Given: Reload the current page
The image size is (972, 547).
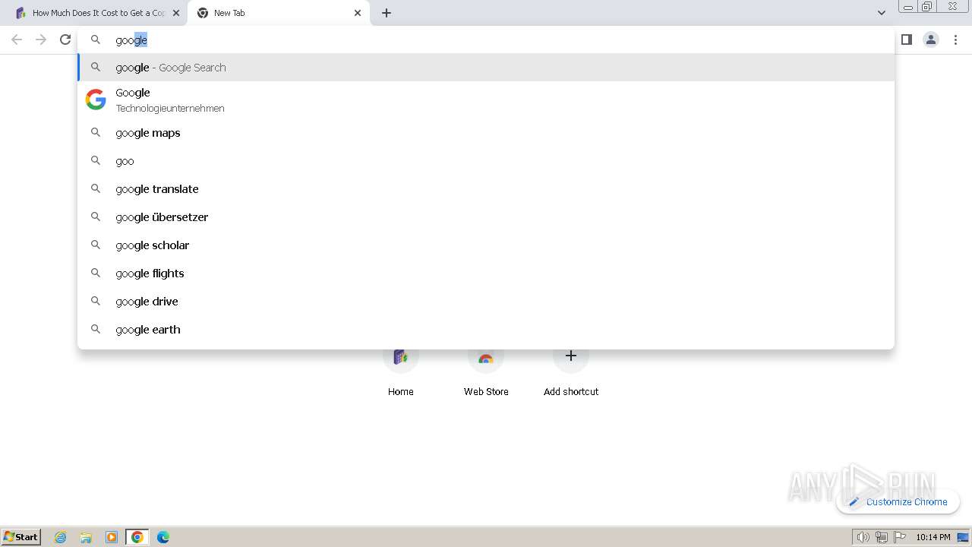Looking at the screenshot, I should coord(65,40).
